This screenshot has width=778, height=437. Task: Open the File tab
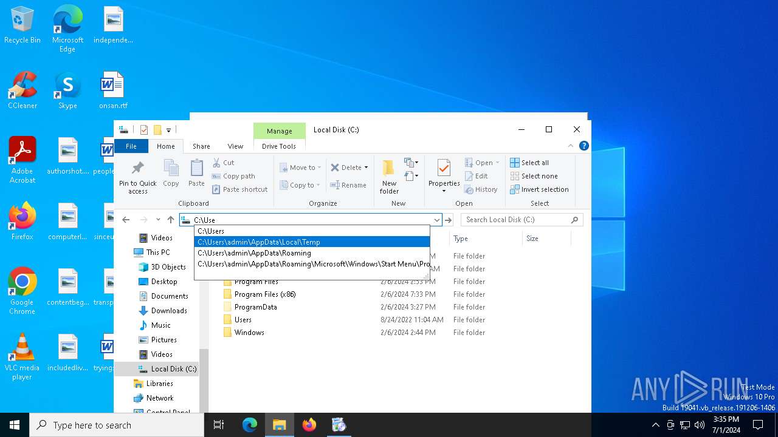(x=131, y=146)
